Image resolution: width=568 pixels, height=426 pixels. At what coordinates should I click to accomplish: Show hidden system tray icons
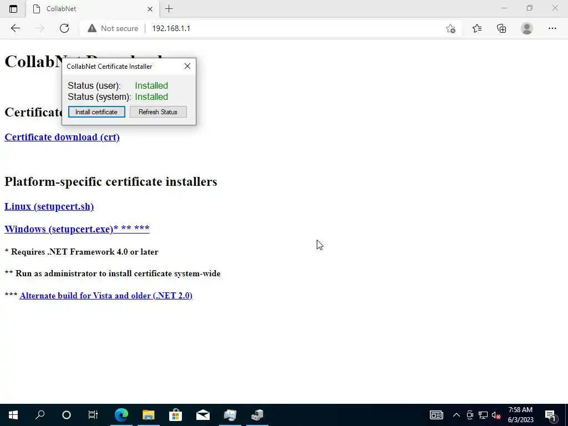click(x=457, y=415)
